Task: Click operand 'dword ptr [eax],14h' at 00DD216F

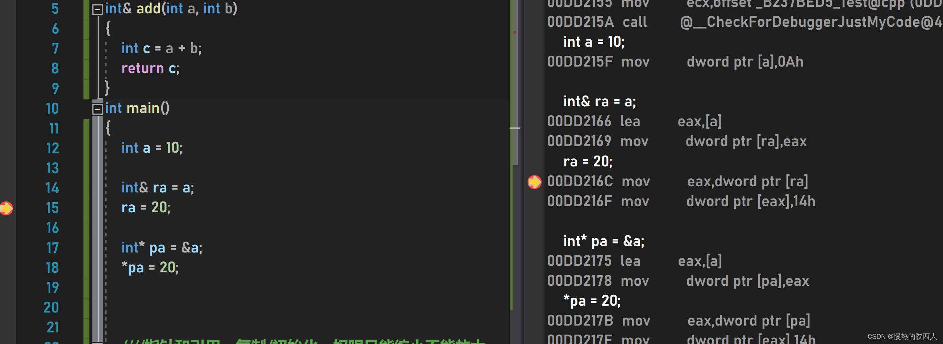Action: pyautogui.click(x=751, y=202)
